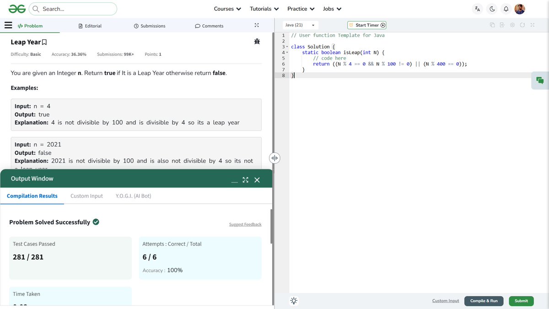Click the import code file icon

pyautogui.click(x=502, y=25)
